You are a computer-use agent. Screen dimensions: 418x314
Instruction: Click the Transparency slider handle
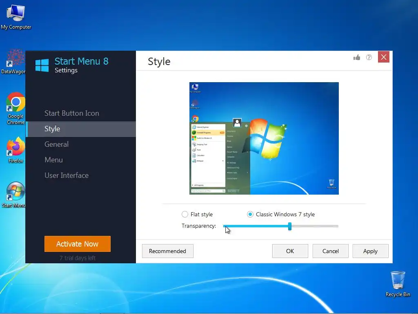tap(290, 227)
